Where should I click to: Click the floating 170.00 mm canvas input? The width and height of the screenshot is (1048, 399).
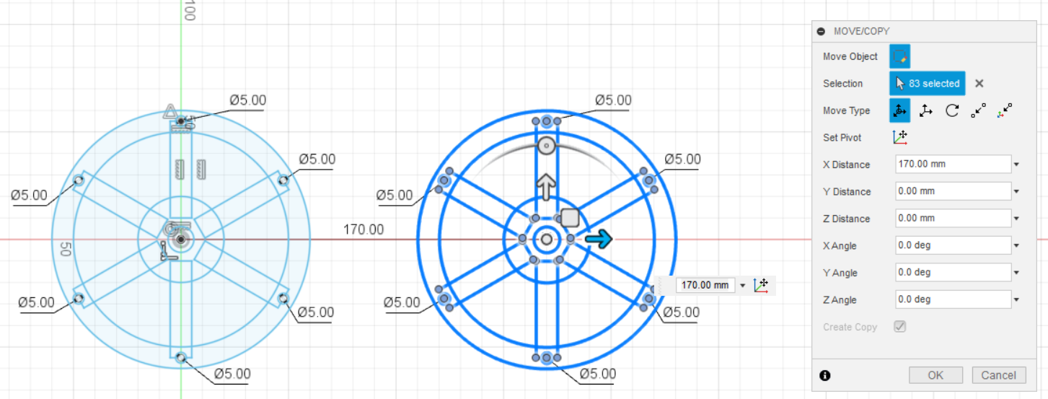(705, 285)
